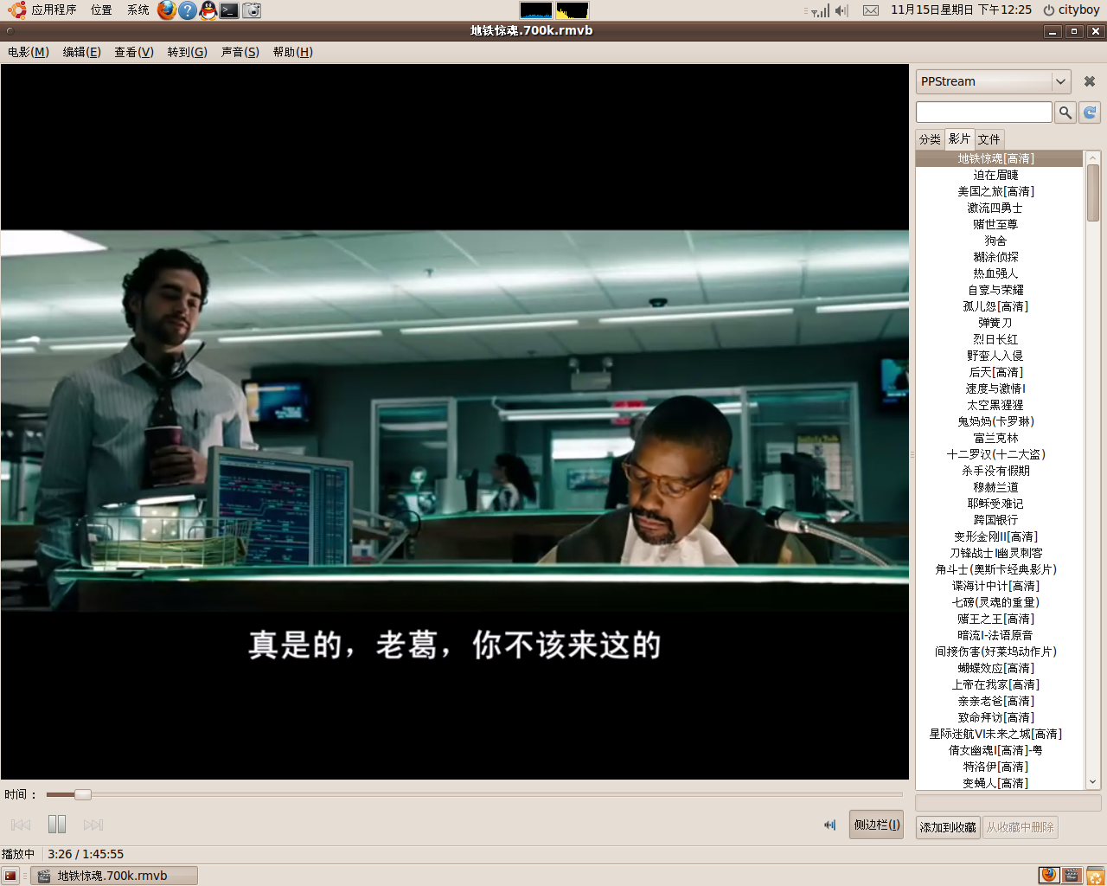This screenshot has width=1107, height=886.
Task: Click the movie list scroll up arrow
Action: click(x=1093, y=157)
